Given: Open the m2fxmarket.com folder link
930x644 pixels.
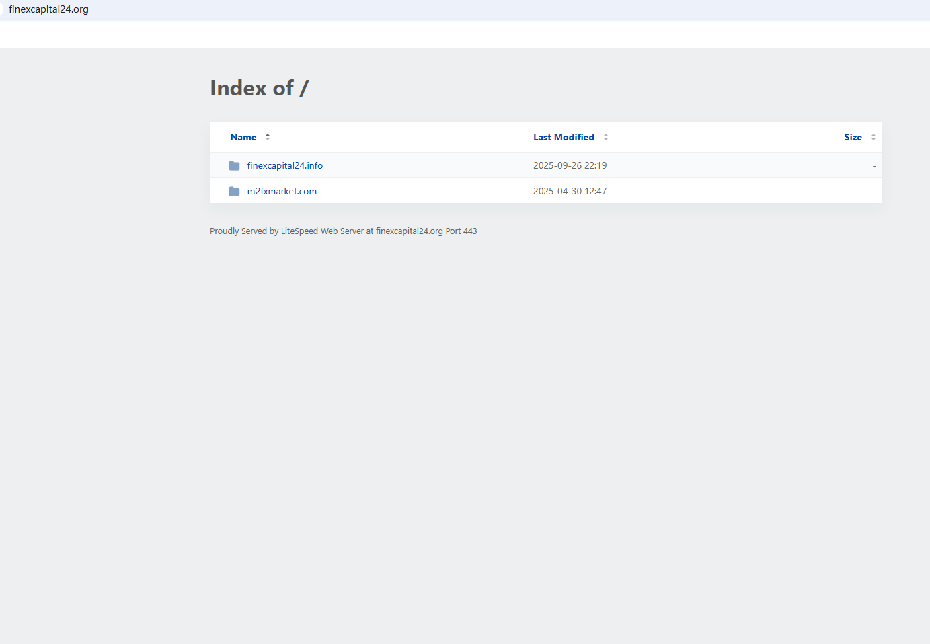Looking at the screenshot, I should pyautogui.click(x=282, y=191).
